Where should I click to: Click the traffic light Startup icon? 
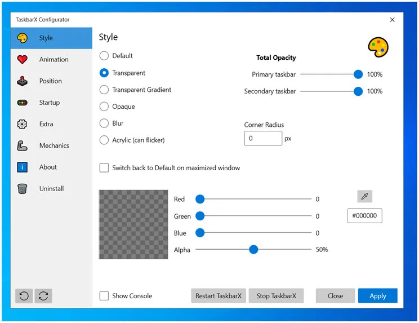(22, 103)
